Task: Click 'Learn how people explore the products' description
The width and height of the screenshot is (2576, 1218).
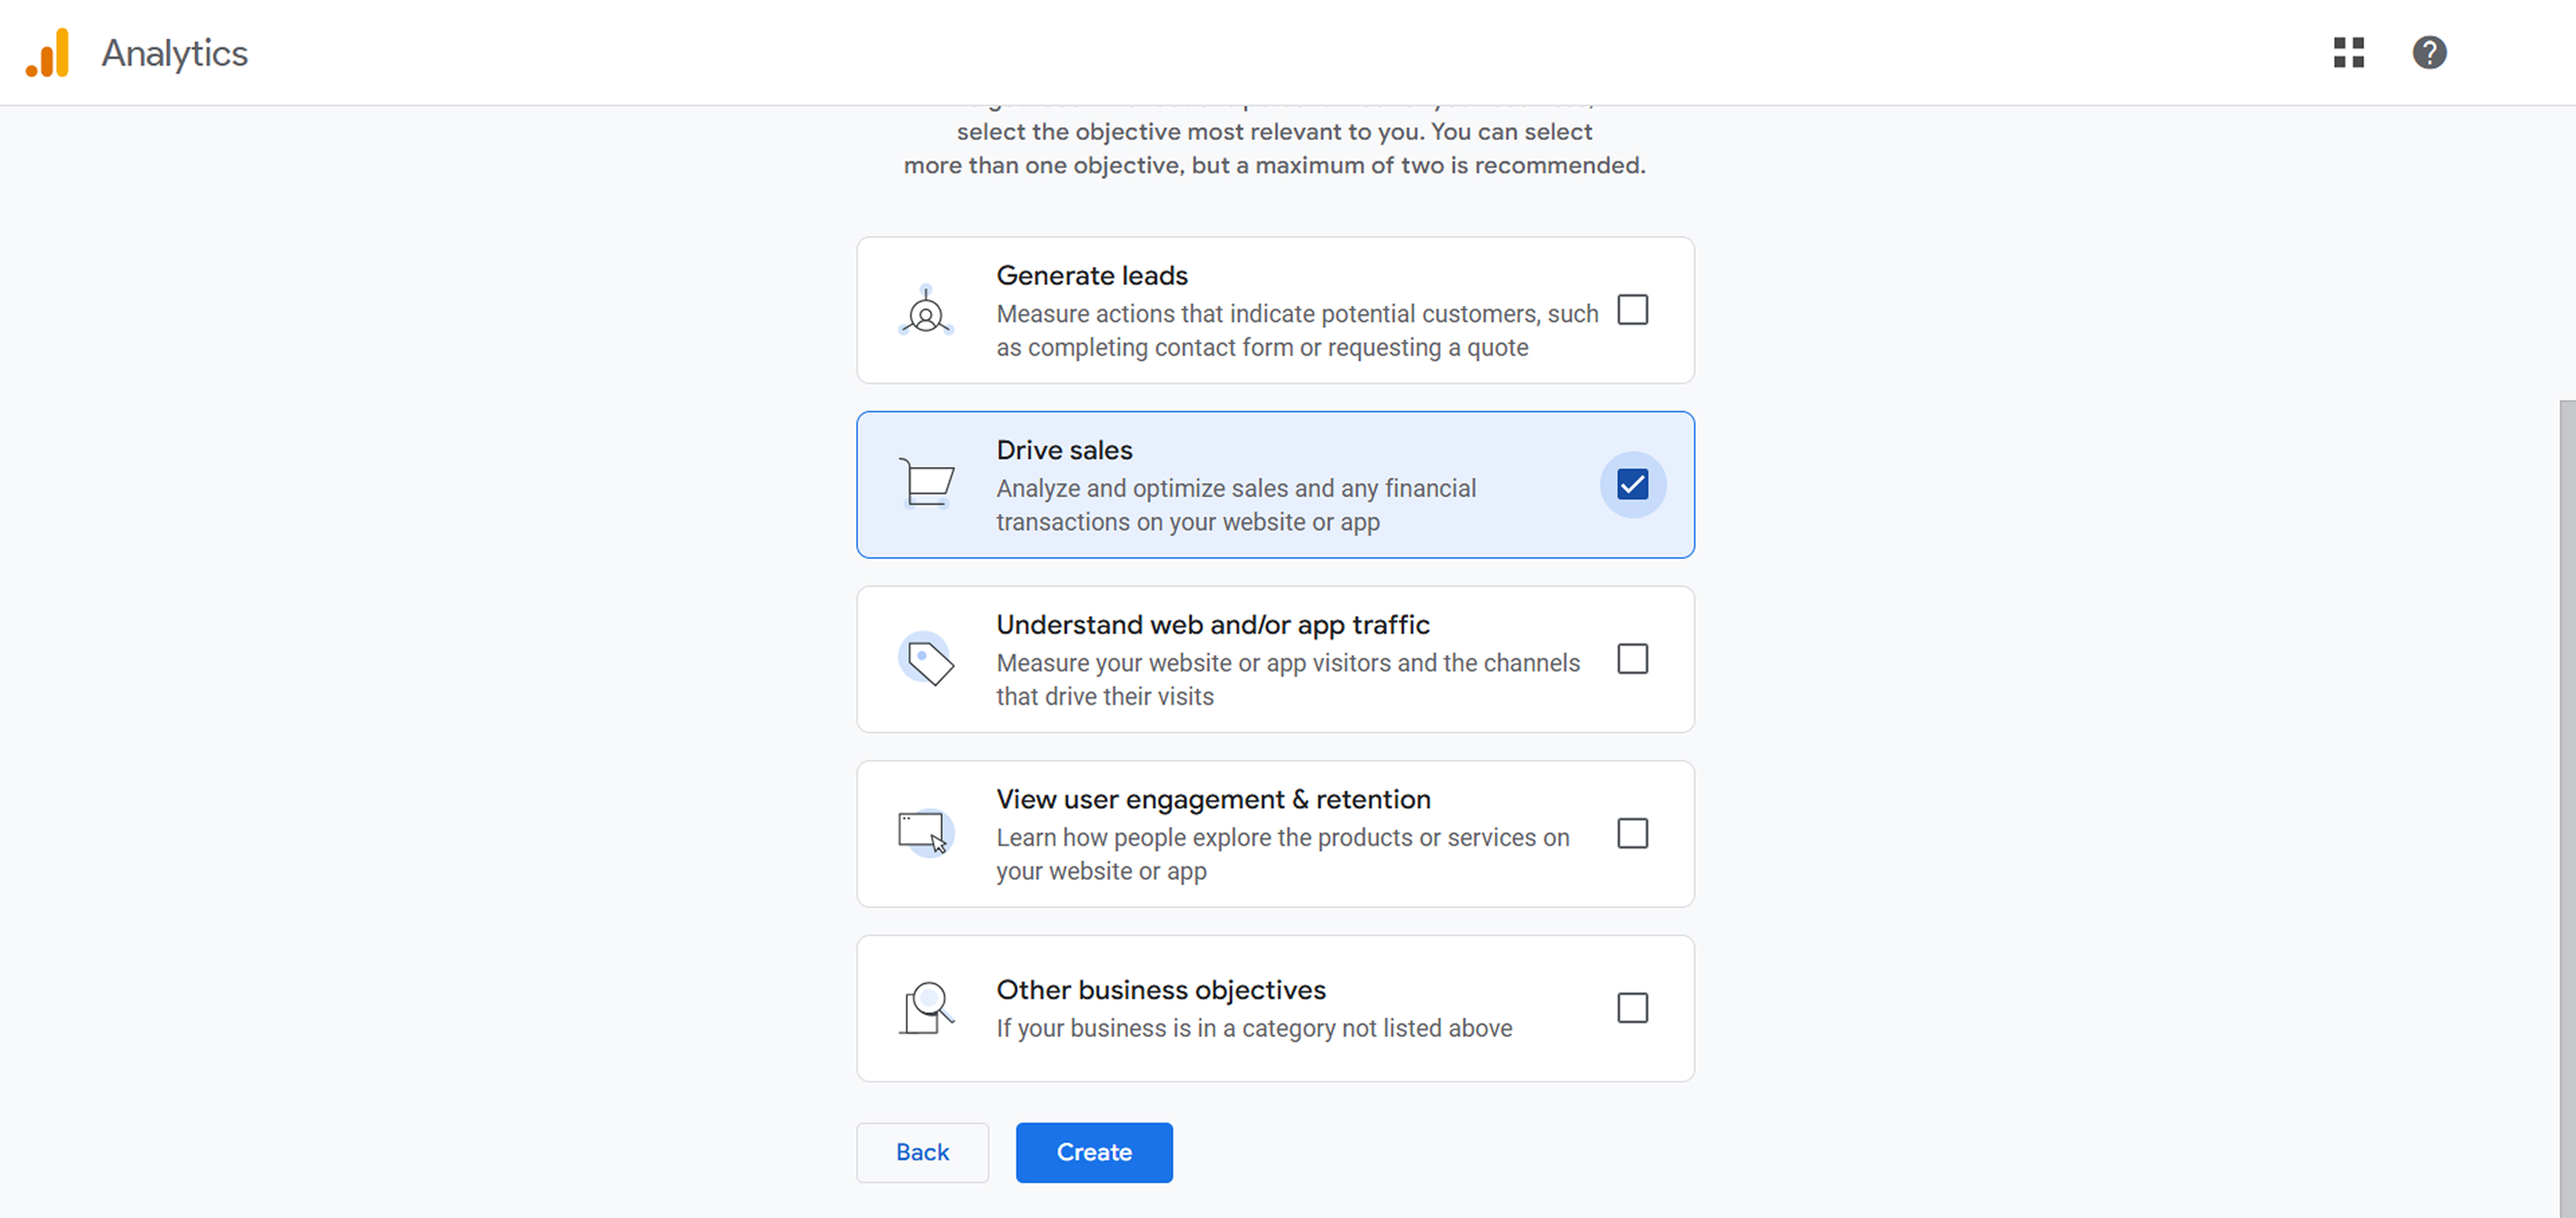Action: click(1283, 854)
